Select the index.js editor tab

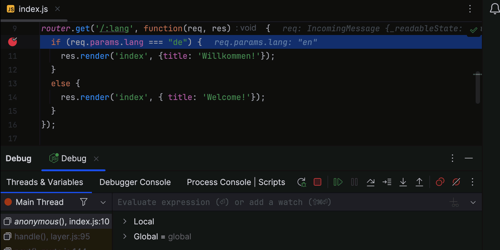[33, 9]
